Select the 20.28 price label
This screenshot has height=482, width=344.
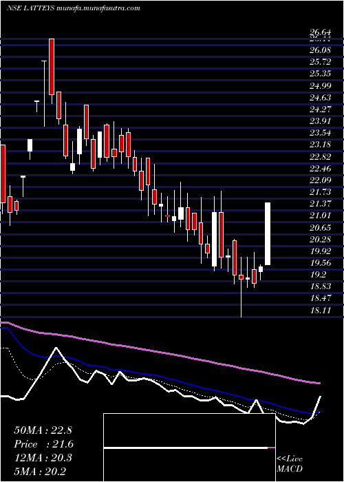click(x=320, y=239)
